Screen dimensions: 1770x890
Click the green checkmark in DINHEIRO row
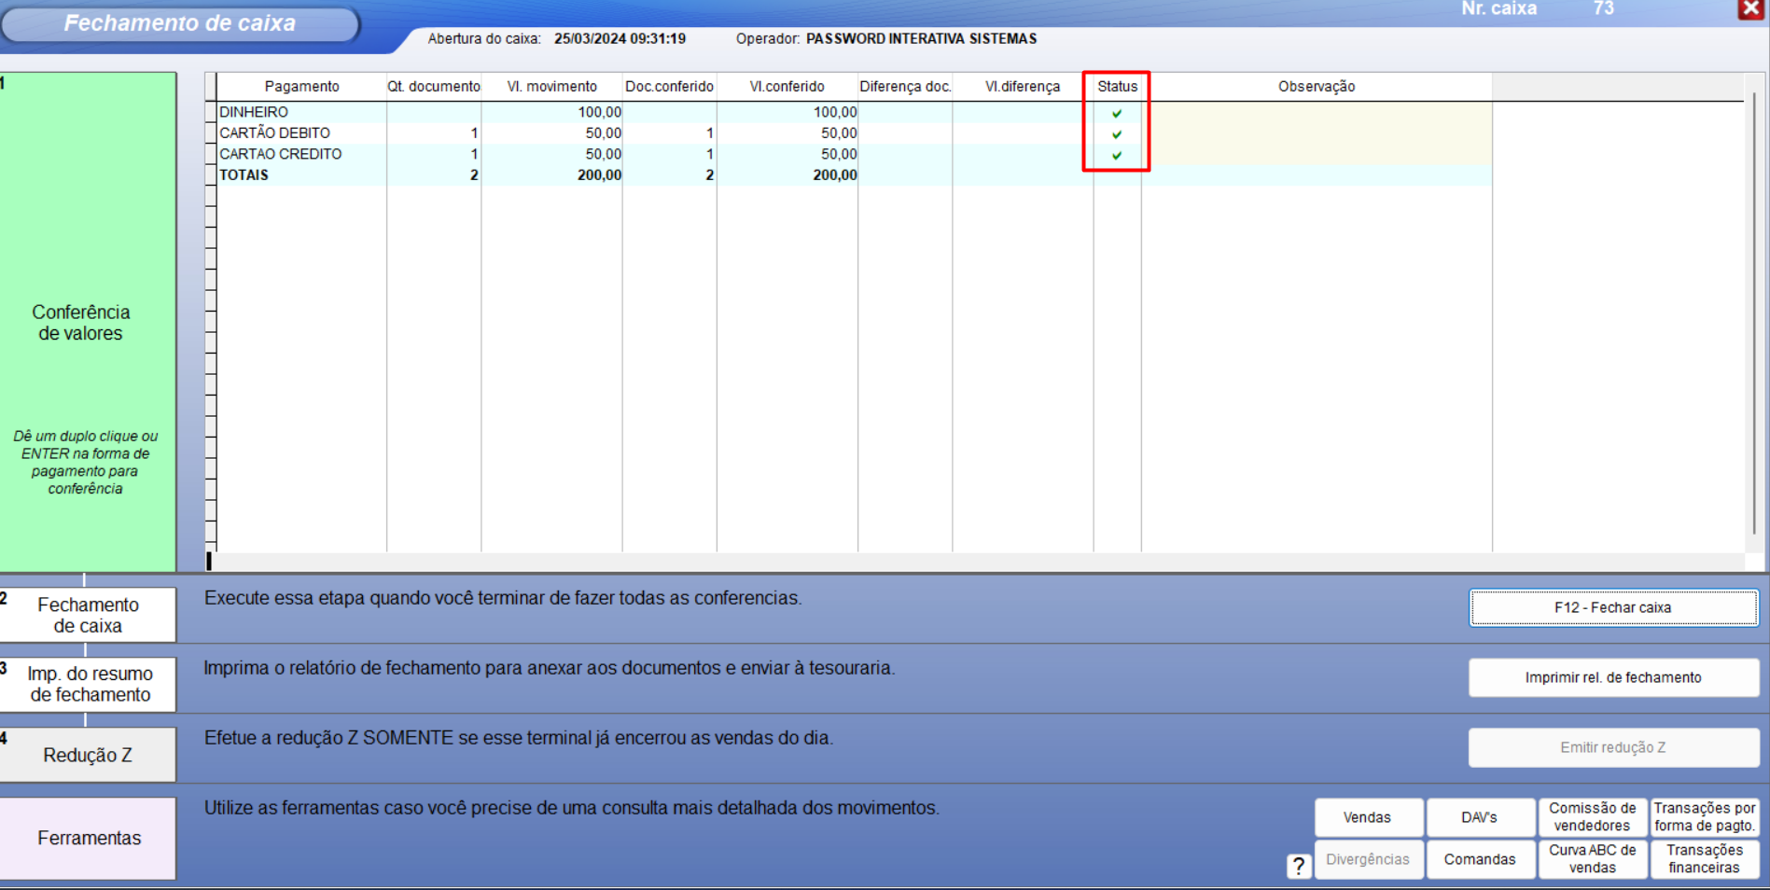click(1117, 113)
